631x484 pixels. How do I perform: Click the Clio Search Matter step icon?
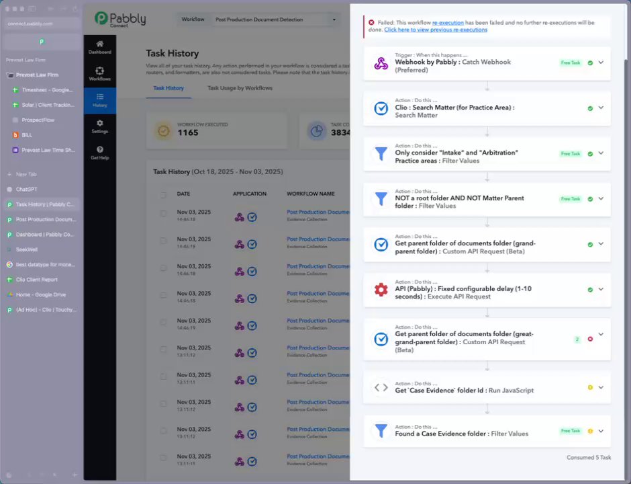tap(381, 108)
